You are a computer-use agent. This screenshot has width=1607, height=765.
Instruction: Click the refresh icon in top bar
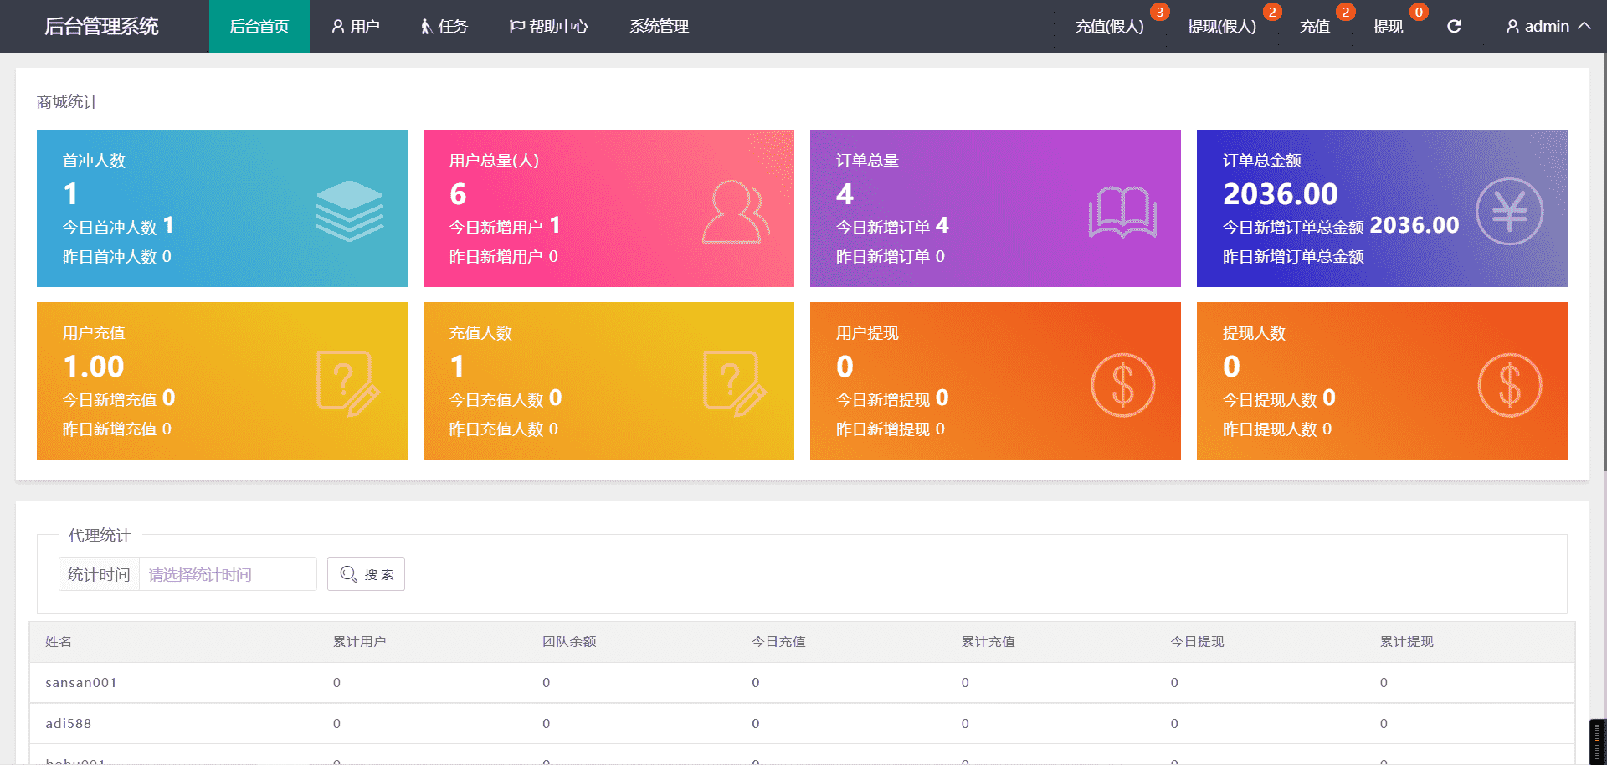(1454, 27)
